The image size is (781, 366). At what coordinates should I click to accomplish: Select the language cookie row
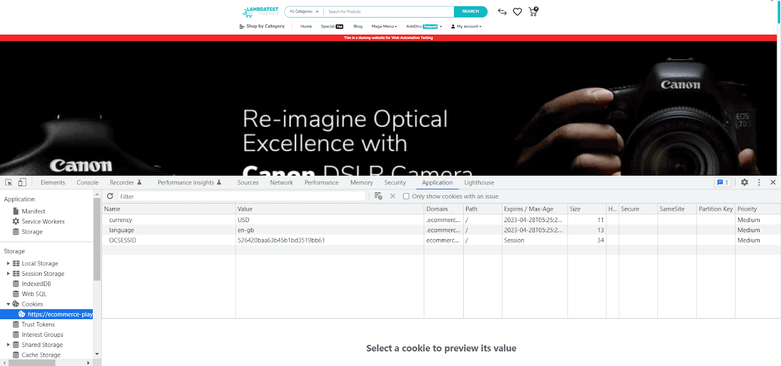[441, 230]
